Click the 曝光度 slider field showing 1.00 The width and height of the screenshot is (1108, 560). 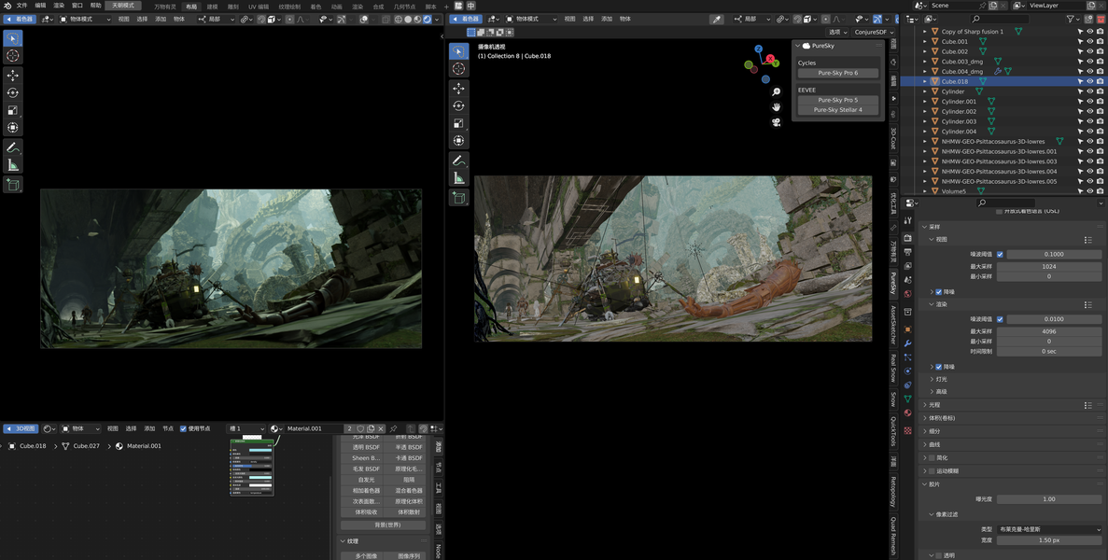point(1048,499)
